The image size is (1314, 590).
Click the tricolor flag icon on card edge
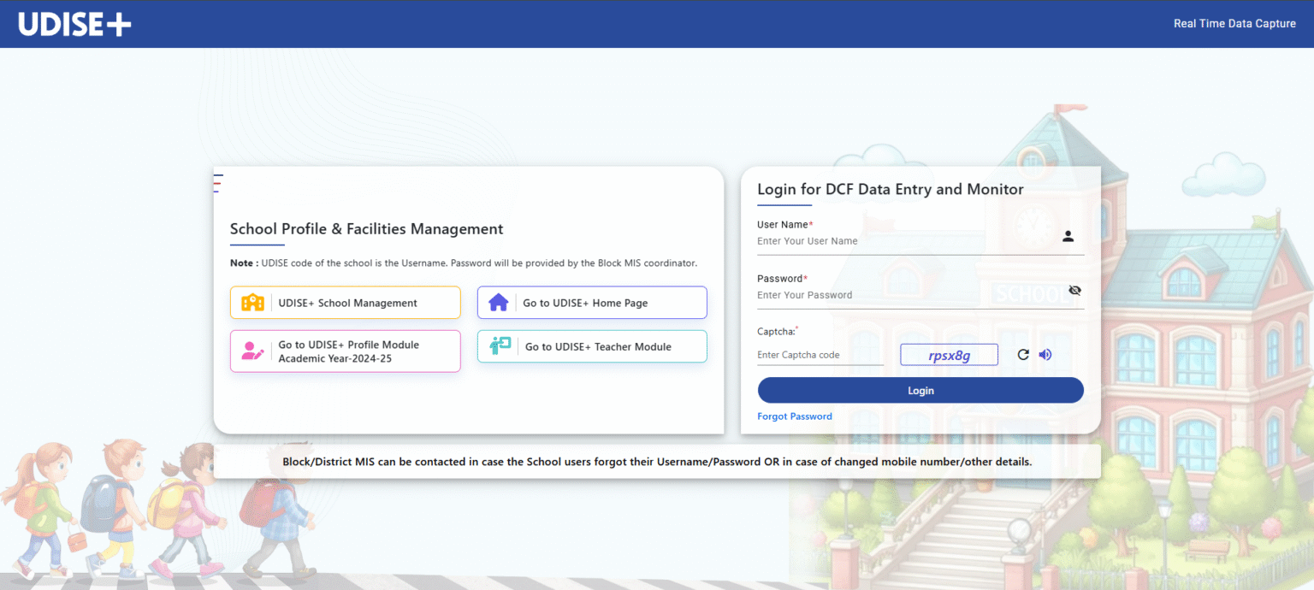point(216,182)
